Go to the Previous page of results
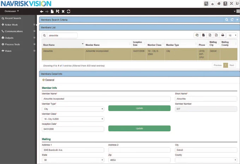The height and width of the screenshot is (164, 240). pos(218,65)
